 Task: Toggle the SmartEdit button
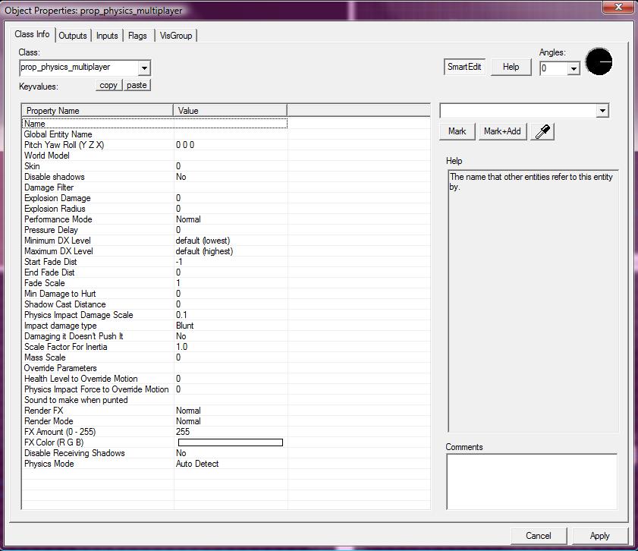pos(464,67)
